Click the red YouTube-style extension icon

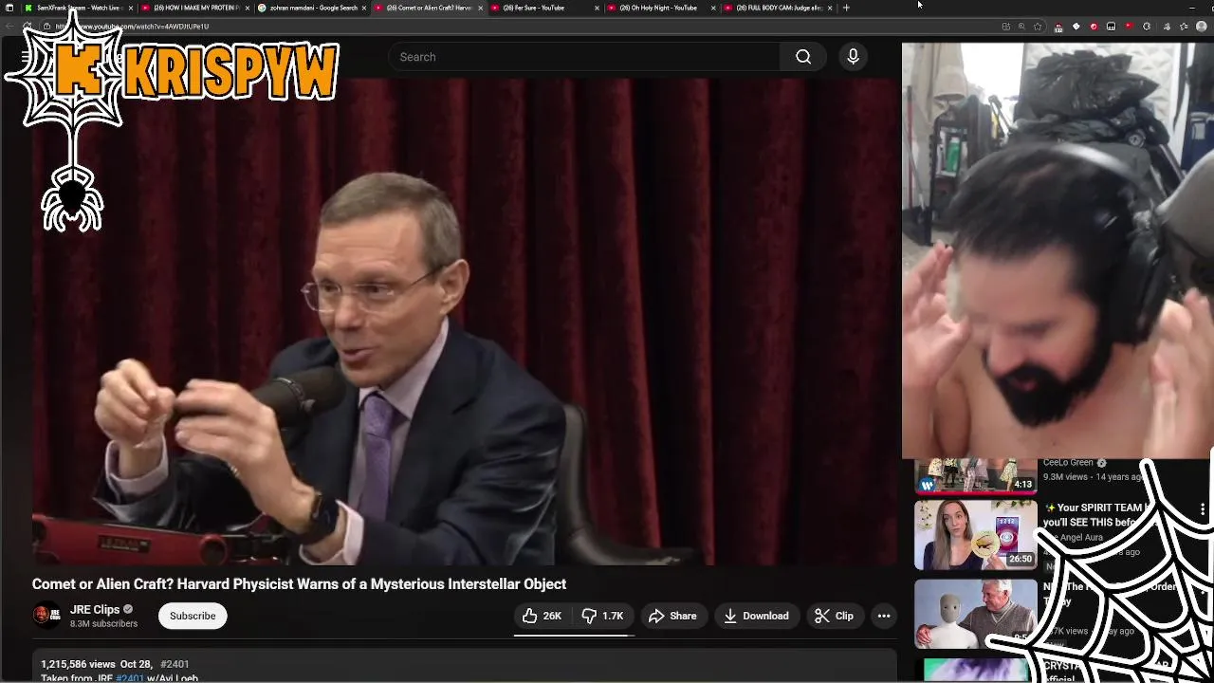1130,27
